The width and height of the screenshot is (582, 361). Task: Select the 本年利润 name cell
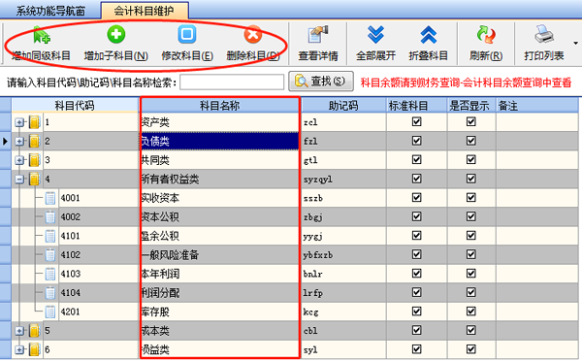coord(220,274)
